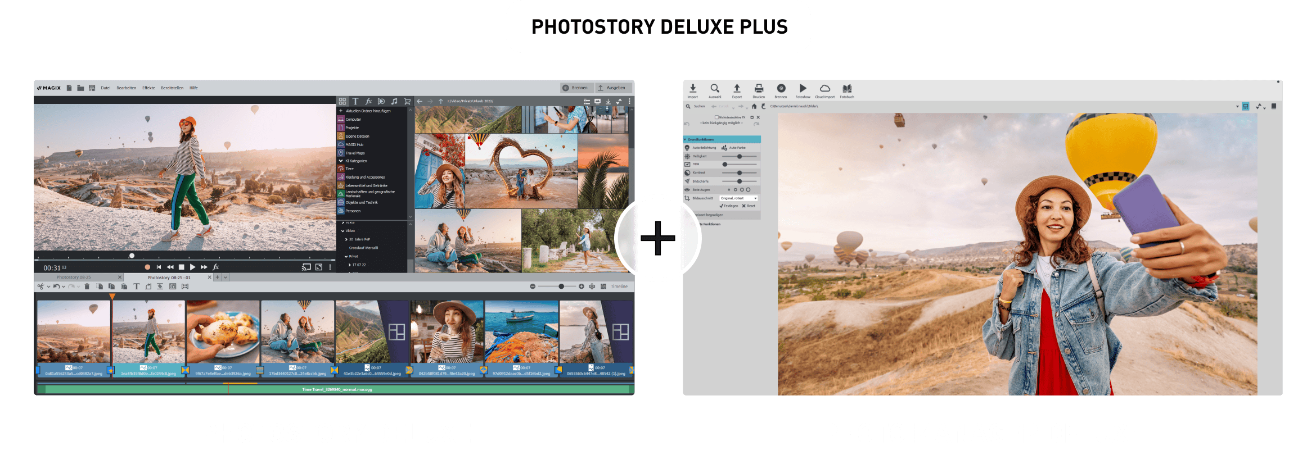Viewport: 1316px width, 473px height.
Task: Select Computer in the media pool list
Action: click(353, 120)
